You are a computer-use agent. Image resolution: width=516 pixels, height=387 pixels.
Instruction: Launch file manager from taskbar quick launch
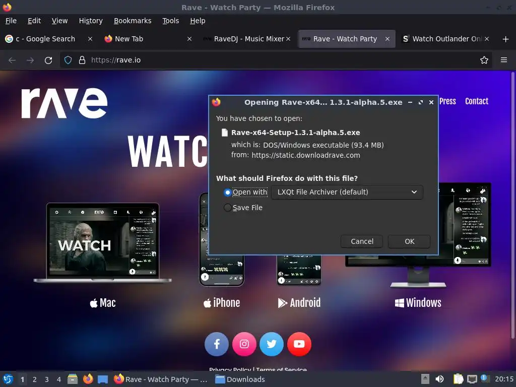pos(73,379)
